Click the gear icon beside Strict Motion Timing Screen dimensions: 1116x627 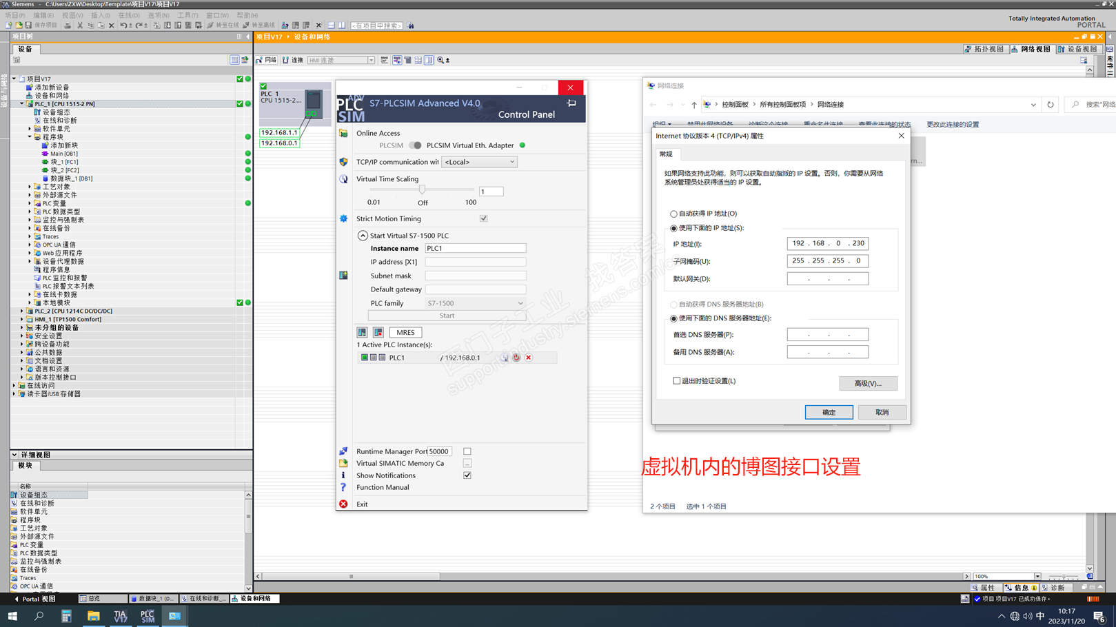pos(343,218)
